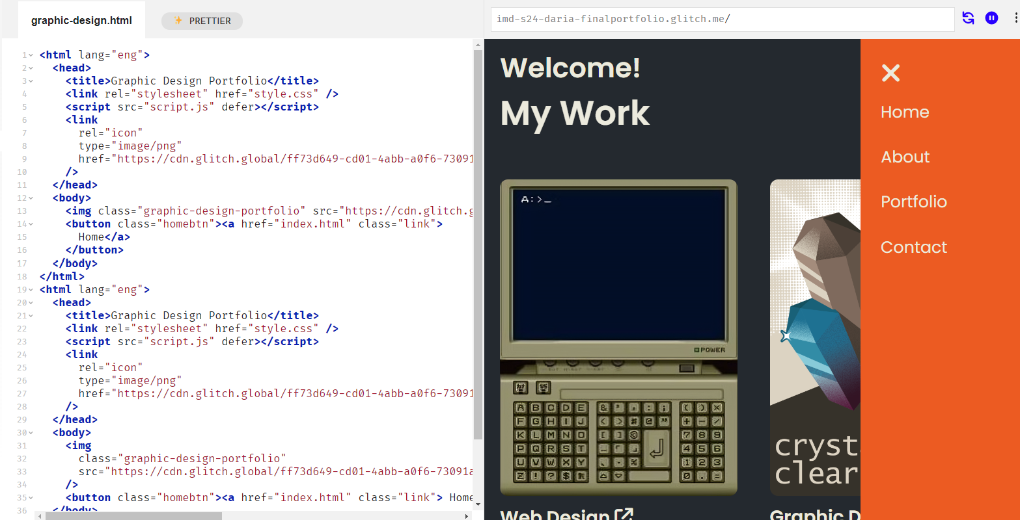The height and width of the screenshot is (520, 1020).
Task: Close the orange navigation menu with X
Action: [x=890, y=73]
